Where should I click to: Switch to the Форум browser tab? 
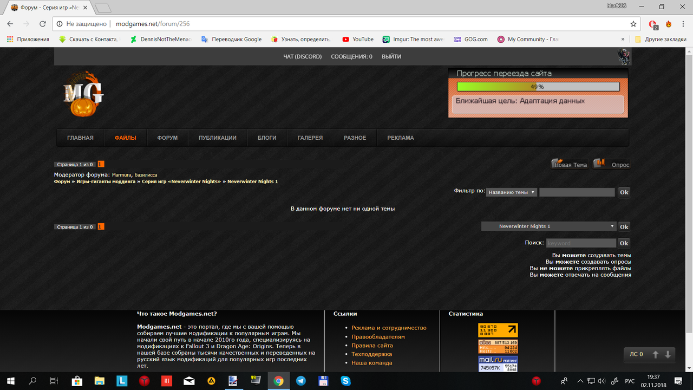tap(49, 8)
